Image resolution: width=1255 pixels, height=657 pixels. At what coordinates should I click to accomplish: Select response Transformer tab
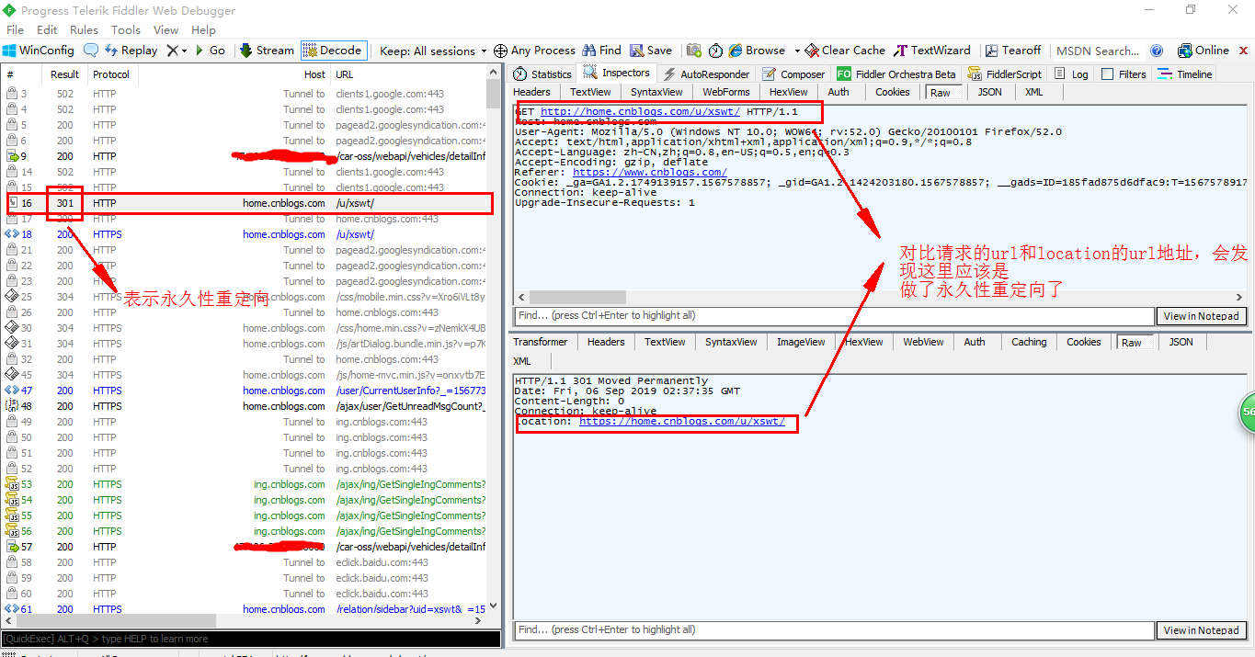pyautogui.click(x=541, y=342)
